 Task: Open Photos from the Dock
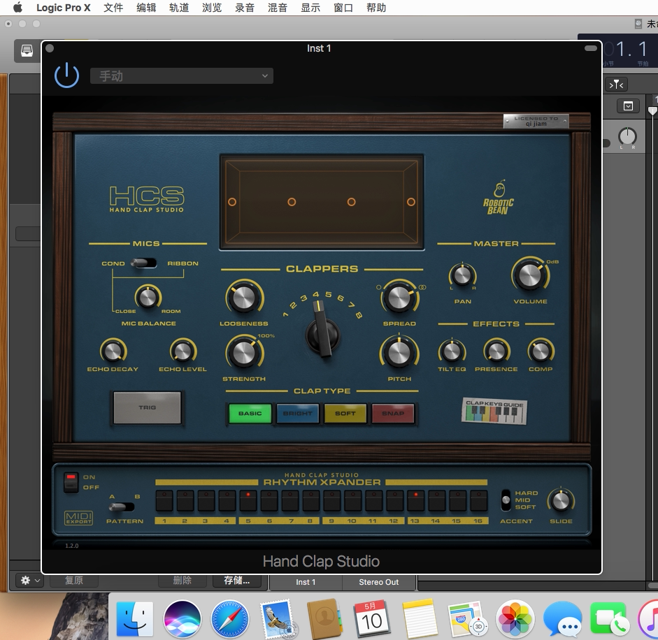point(515,620)
